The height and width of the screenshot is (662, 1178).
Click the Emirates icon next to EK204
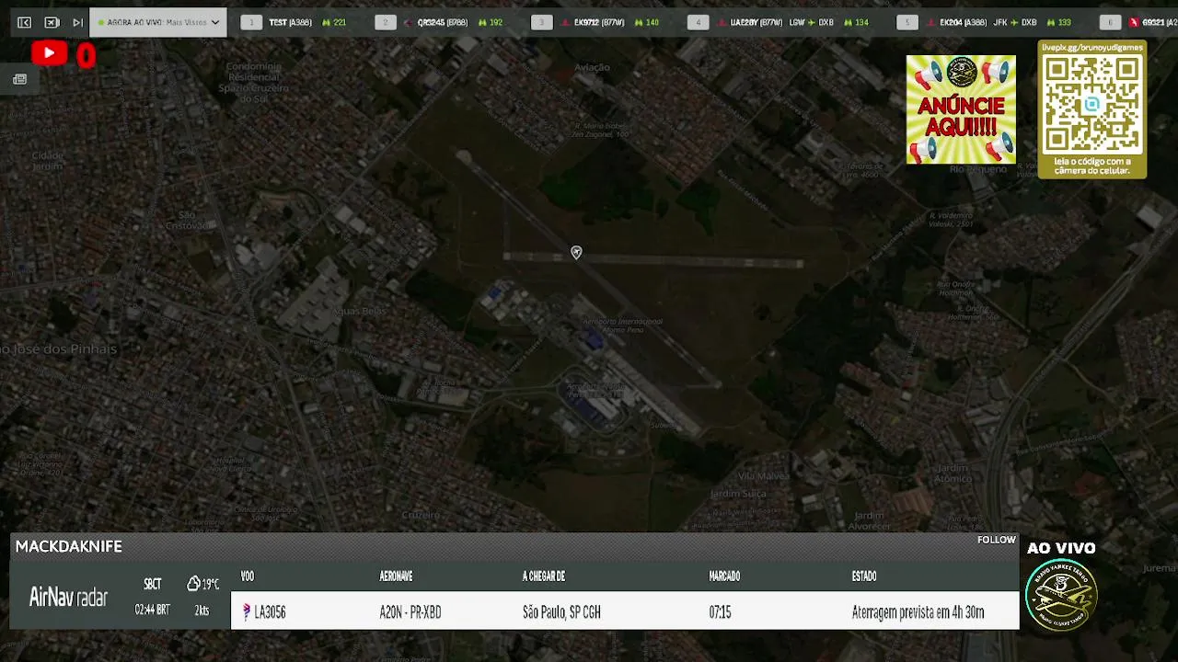(x=932, y=22)
